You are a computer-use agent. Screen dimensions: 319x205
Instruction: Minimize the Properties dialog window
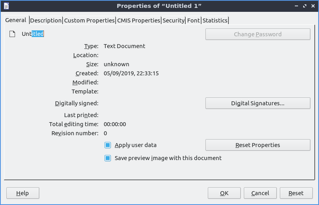[297, 6]
